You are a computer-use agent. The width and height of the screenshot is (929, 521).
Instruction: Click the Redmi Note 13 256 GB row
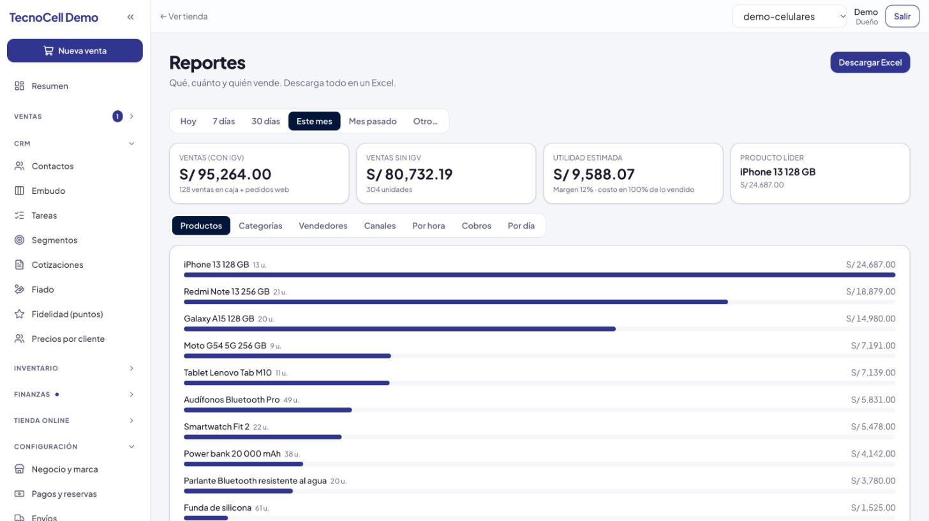[539, 296]
